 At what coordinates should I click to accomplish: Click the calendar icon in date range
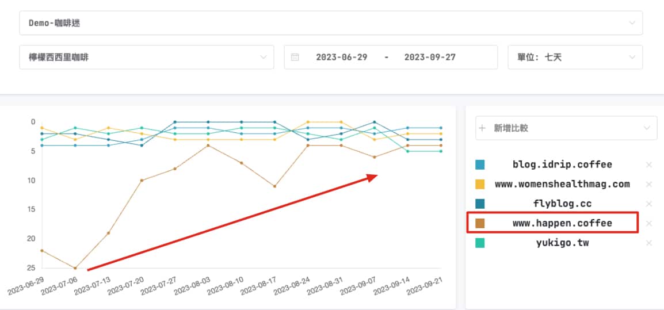(295, 58)
